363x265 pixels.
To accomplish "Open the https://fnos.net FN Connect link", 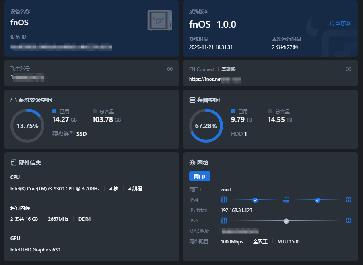I will point(214,79).
